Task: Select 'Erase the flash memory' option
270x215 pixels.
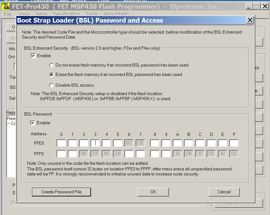Action: tap(51, 75)
